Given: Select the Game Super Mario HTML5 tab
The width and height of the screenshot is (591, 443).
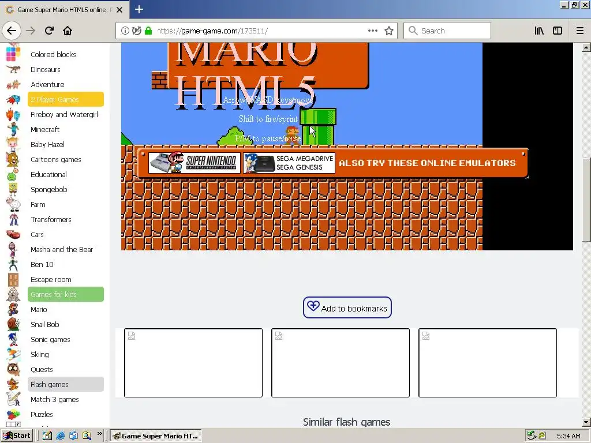Looking at the screenshot, I should (x=65, y=10).
